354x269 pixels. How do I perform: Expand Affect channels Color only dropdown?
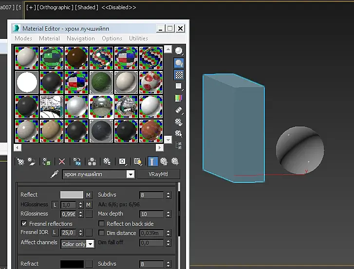[x=90, y=244]
